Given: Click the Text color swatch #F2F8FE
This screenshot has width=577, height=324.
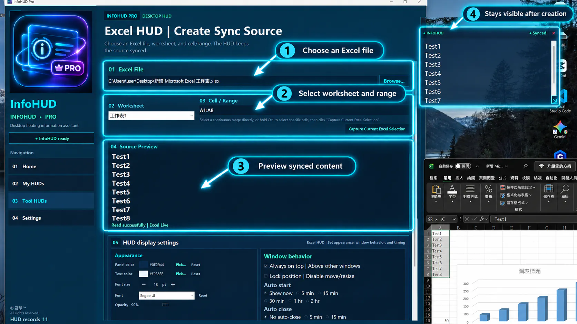Looking at the screenshot, I should coord(143,274).
